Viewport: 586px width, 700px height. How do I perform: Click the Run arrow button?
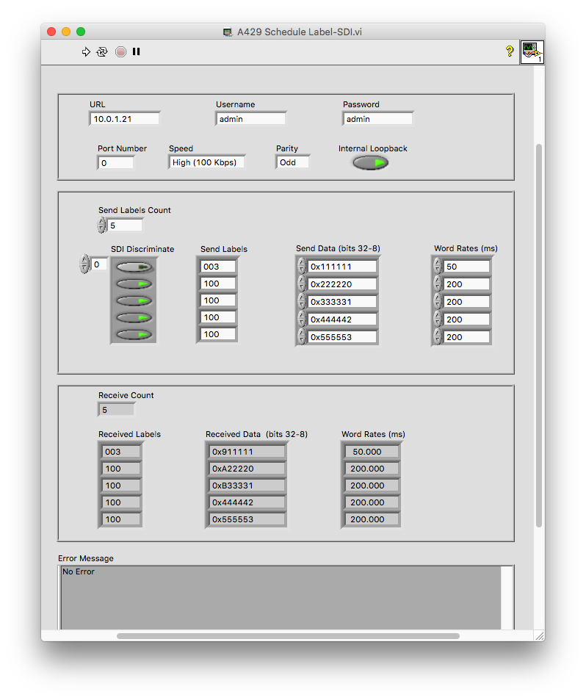click(x=86, y=52)
